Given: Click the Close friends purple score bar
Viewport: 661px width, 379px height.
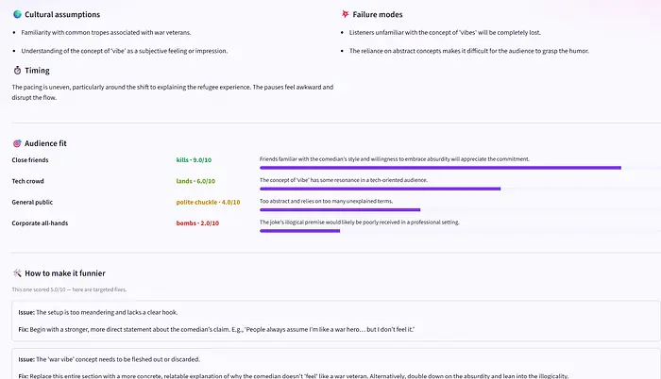Looking at the screenshot, I should (x=441, y=168).
